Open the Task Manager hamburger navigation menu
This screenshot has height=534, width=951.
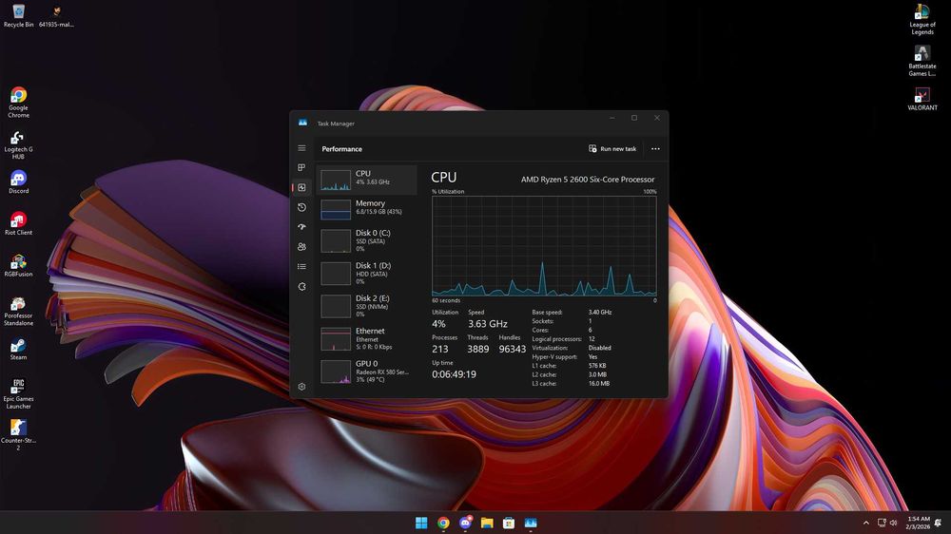pos(301,148)
